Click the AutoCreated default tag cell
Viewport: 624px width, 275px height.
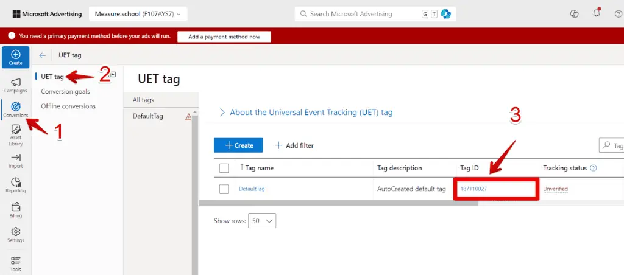click(x=411, y=189)
